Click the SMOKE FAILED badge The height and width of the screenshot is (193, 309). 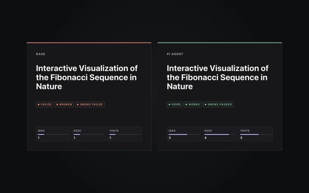tap(90, 104)
